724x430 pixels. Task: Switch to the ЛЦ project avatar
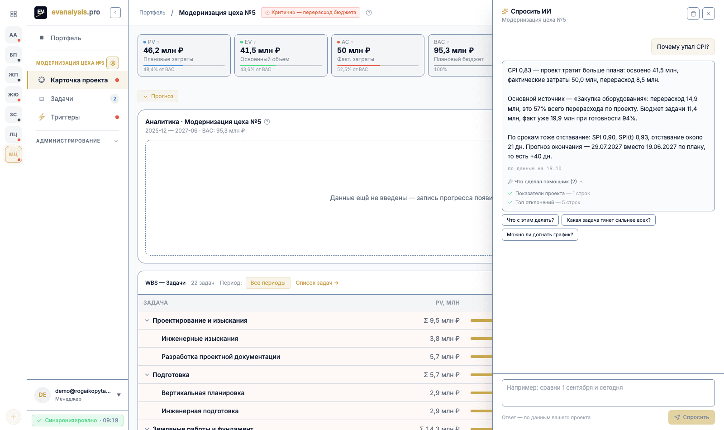[14, 134]
